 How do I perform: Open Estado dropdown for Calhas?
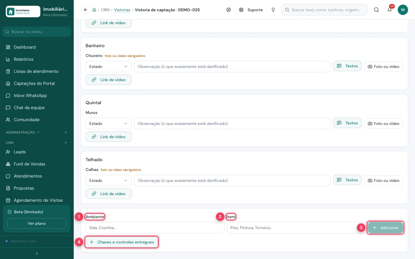(x=109, y=180)
